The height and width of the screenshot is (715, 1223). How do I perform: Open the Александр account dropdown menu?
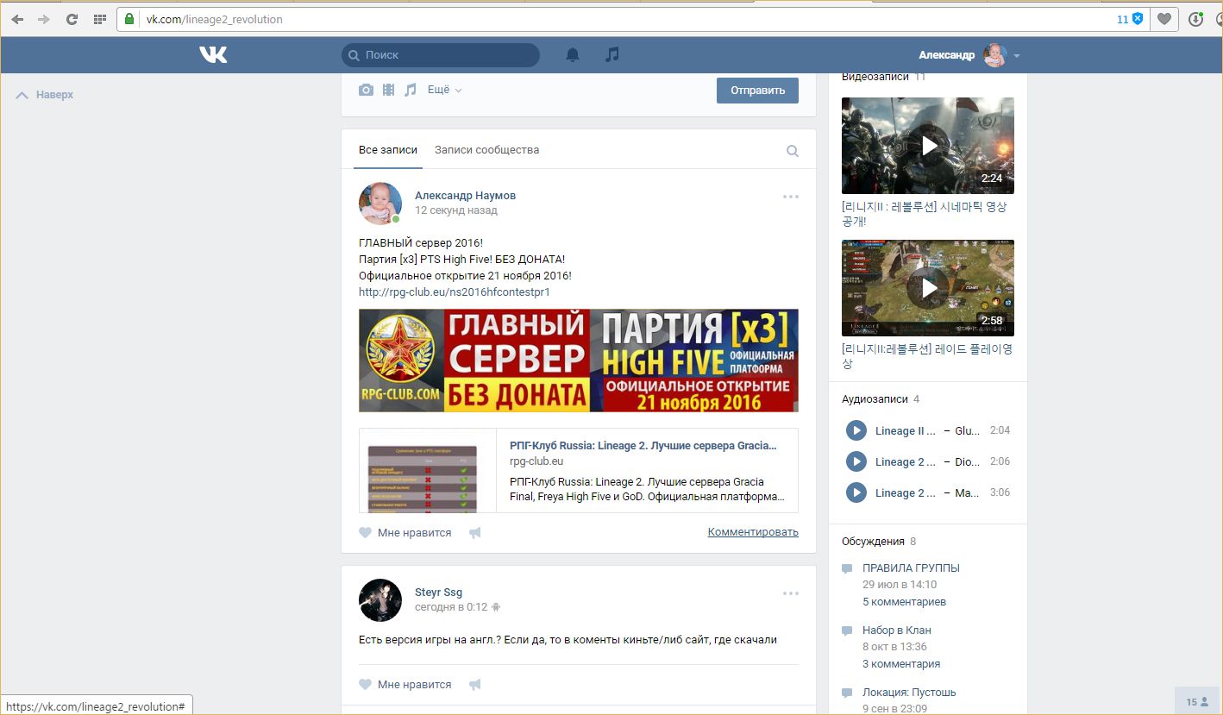click(x=1017, y=55)
